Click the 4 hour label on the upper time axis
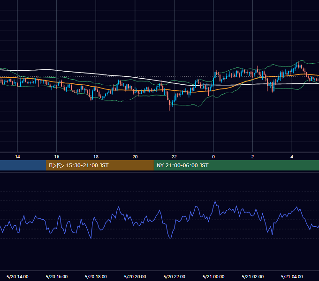Image resolution: width=319 pixels, height=281 pixels. 292,157
